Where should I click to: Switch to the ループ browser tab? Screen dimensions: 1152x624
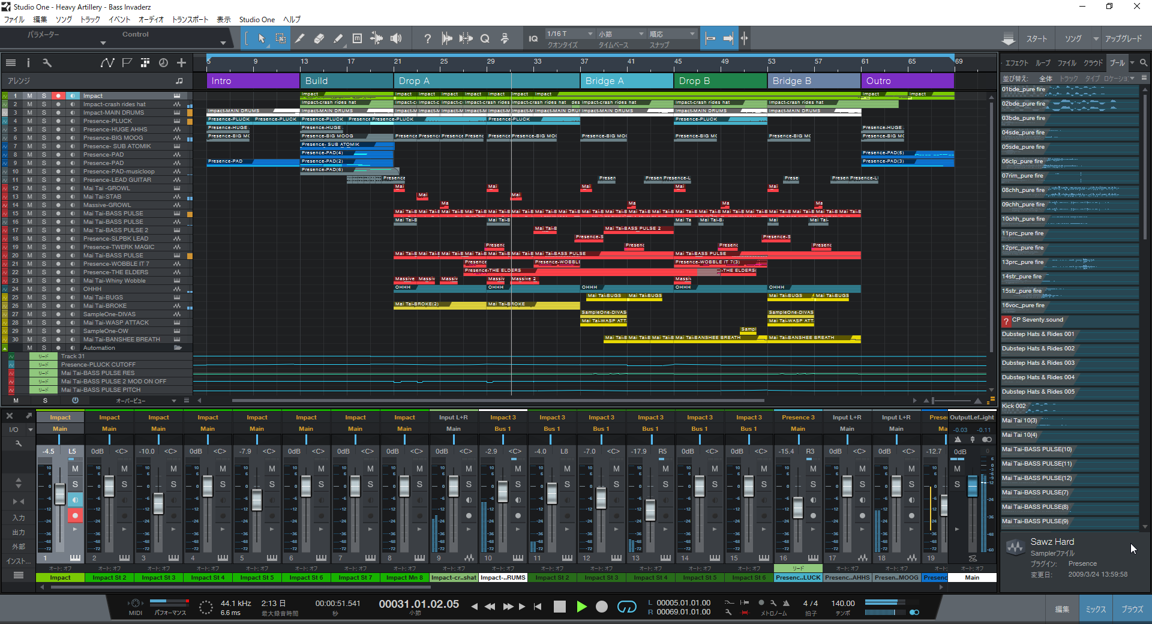tap(1043, 62)
